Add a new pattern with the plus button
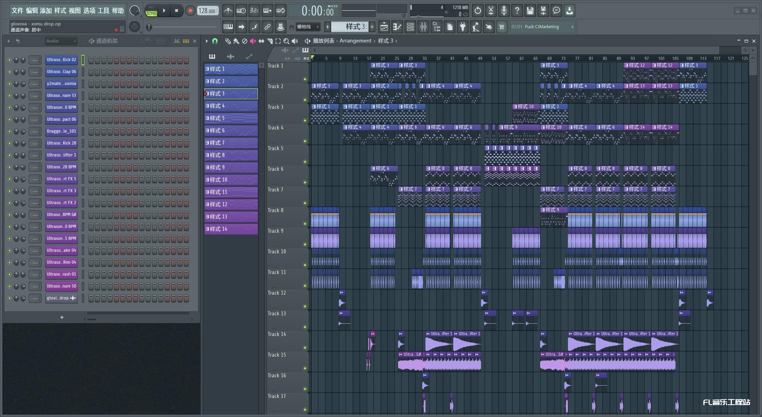This screenshot has height=417, width=762. coord(372,27)
